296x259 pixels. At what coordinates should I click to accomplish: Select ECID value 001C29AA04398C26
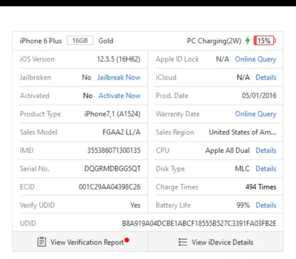tap(110, 187)
